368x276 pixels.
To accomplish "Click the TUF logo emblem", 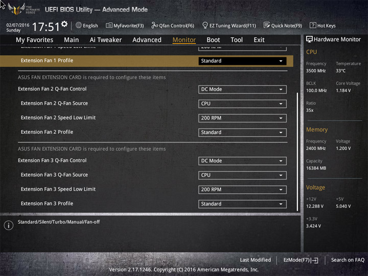I will pos(16,9).
